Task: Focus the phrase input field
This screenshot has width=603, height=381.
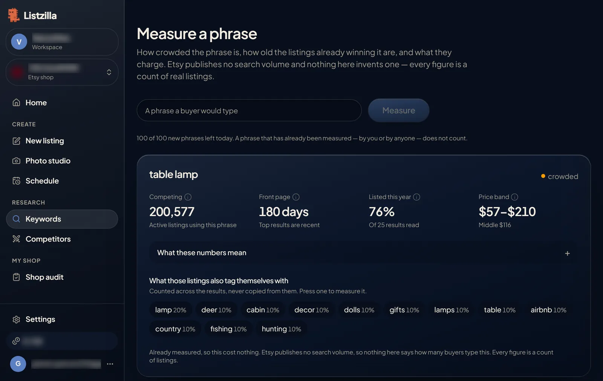Action: pos(249,111)
